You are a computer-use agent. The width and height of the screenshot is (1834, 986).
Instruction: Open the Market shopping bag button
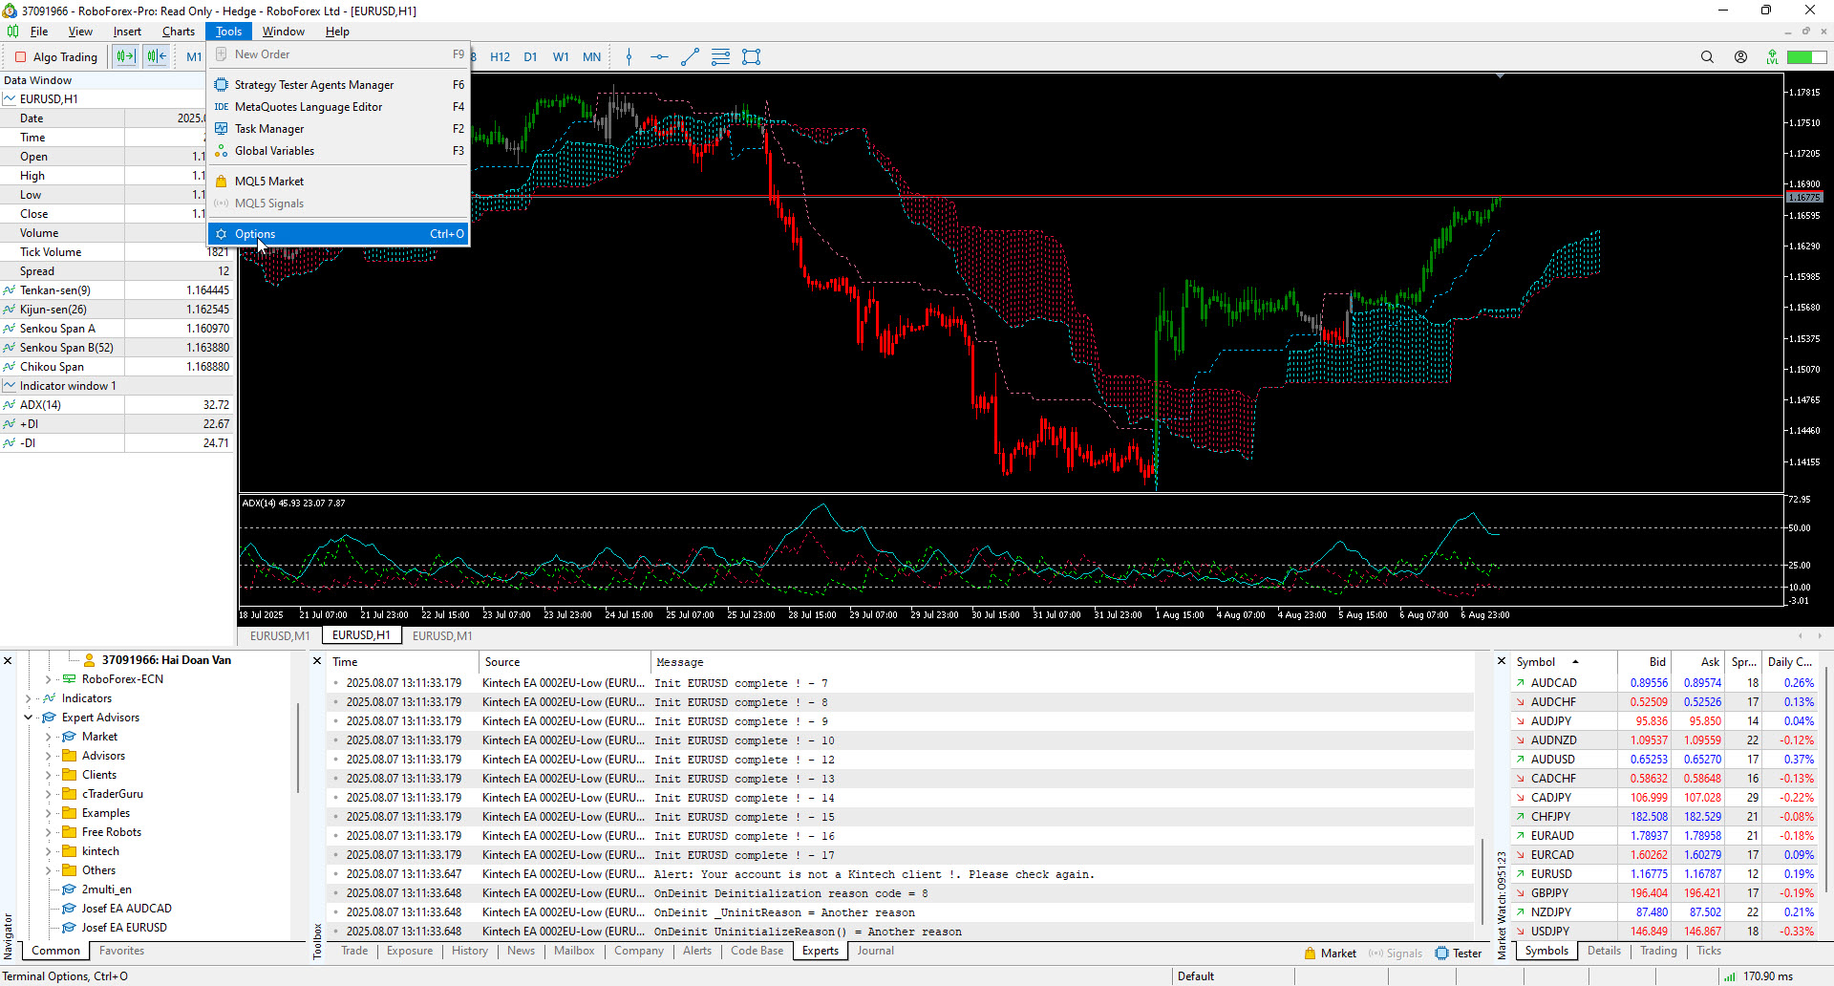[x=1331, y=954]
